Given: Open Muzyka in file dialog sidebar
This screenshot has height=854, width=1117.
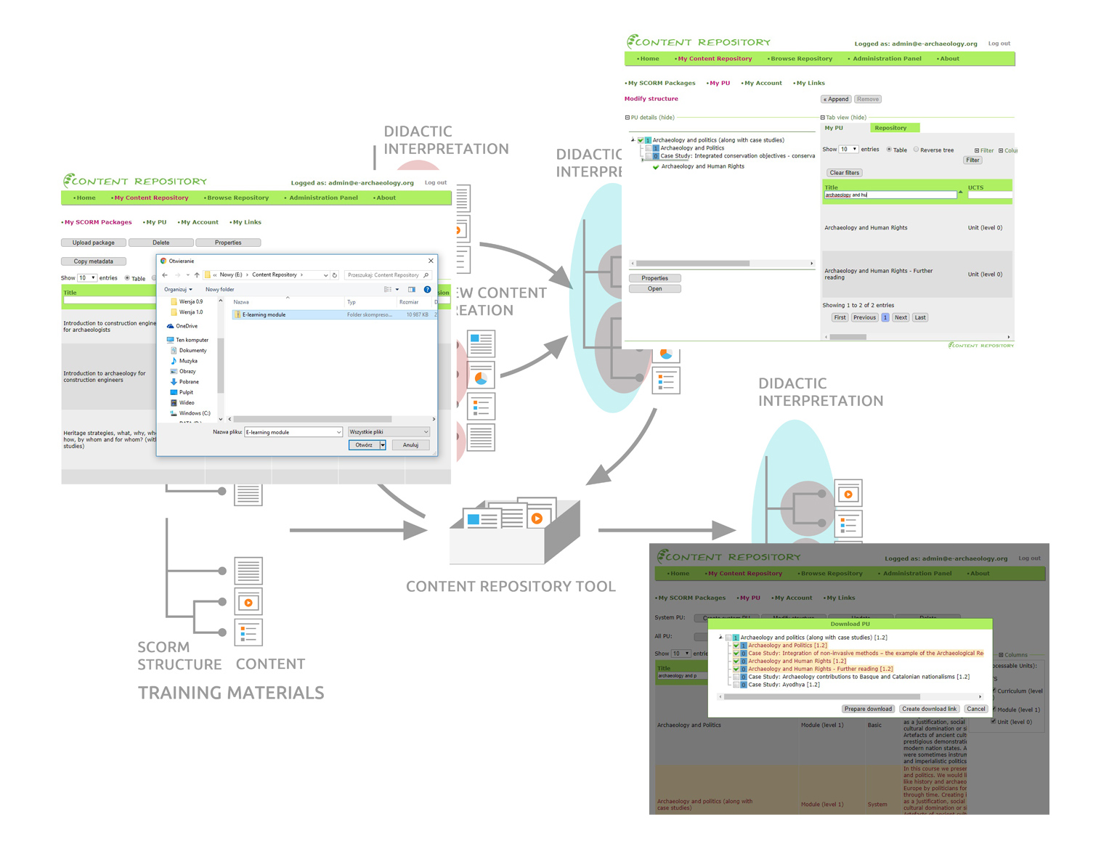Looking at the screenshot, I should pyautogui.click(x=184, y=361).
